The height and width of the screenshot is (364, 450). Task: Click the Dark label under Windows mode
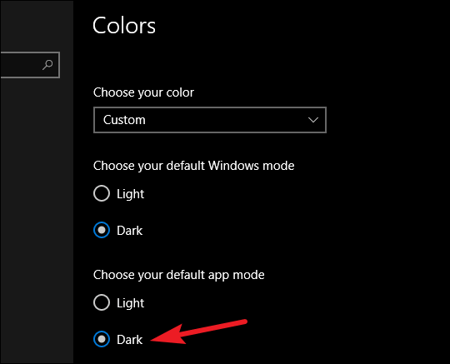129,231
